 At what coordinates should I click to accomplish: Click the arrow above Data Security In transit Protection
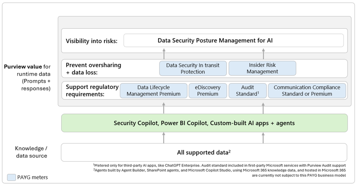tap(164, 53)
